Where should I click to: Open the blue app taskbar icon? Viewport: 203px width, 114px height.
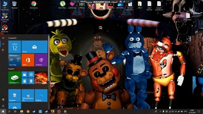(x=40, y=111)
